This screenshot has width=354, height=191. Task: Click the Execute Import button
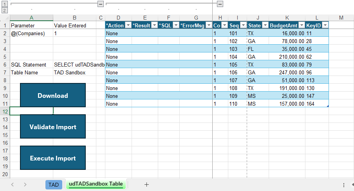click(53, 158)
